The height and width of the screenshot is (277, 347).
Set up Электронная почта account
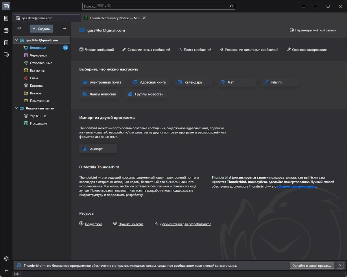(x=102, y=82)
